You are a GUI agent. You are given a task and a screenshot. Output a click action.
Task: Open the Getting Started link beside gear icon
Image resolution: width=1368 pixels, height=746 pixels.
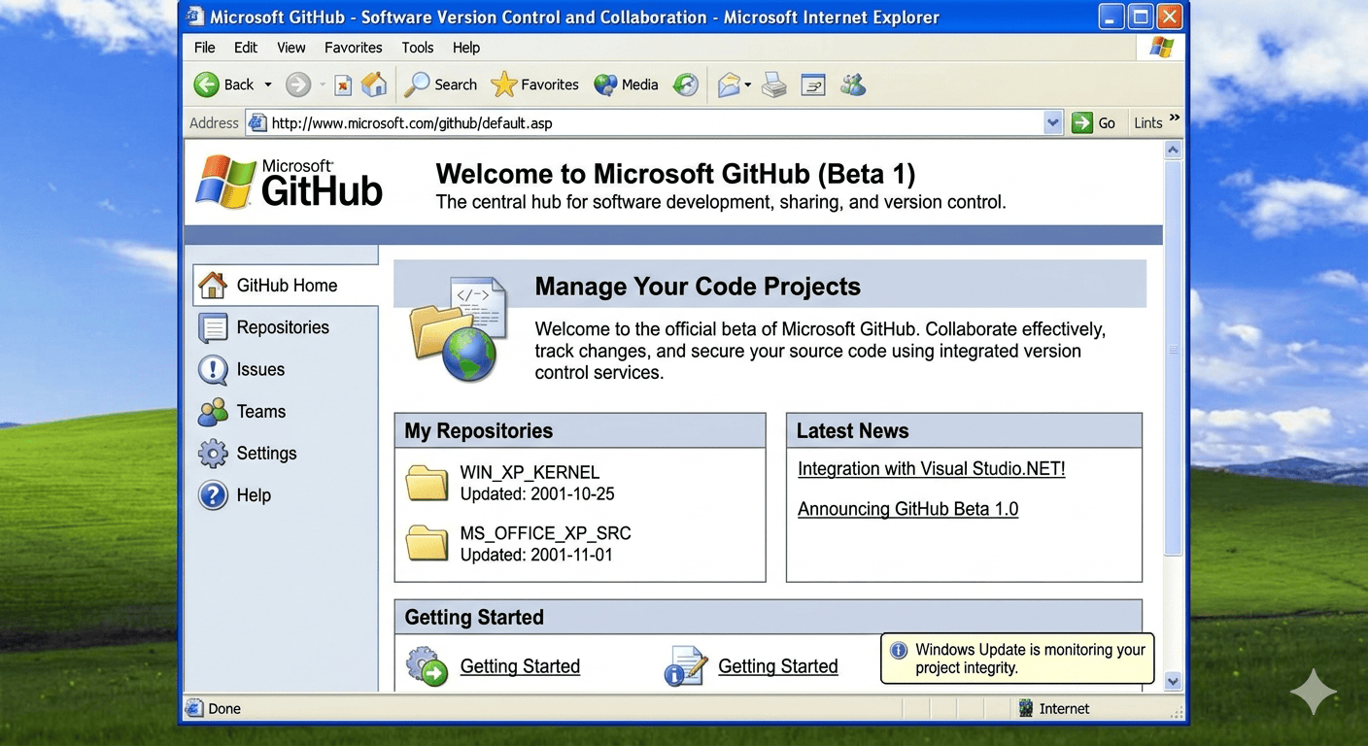click(520, 667)
